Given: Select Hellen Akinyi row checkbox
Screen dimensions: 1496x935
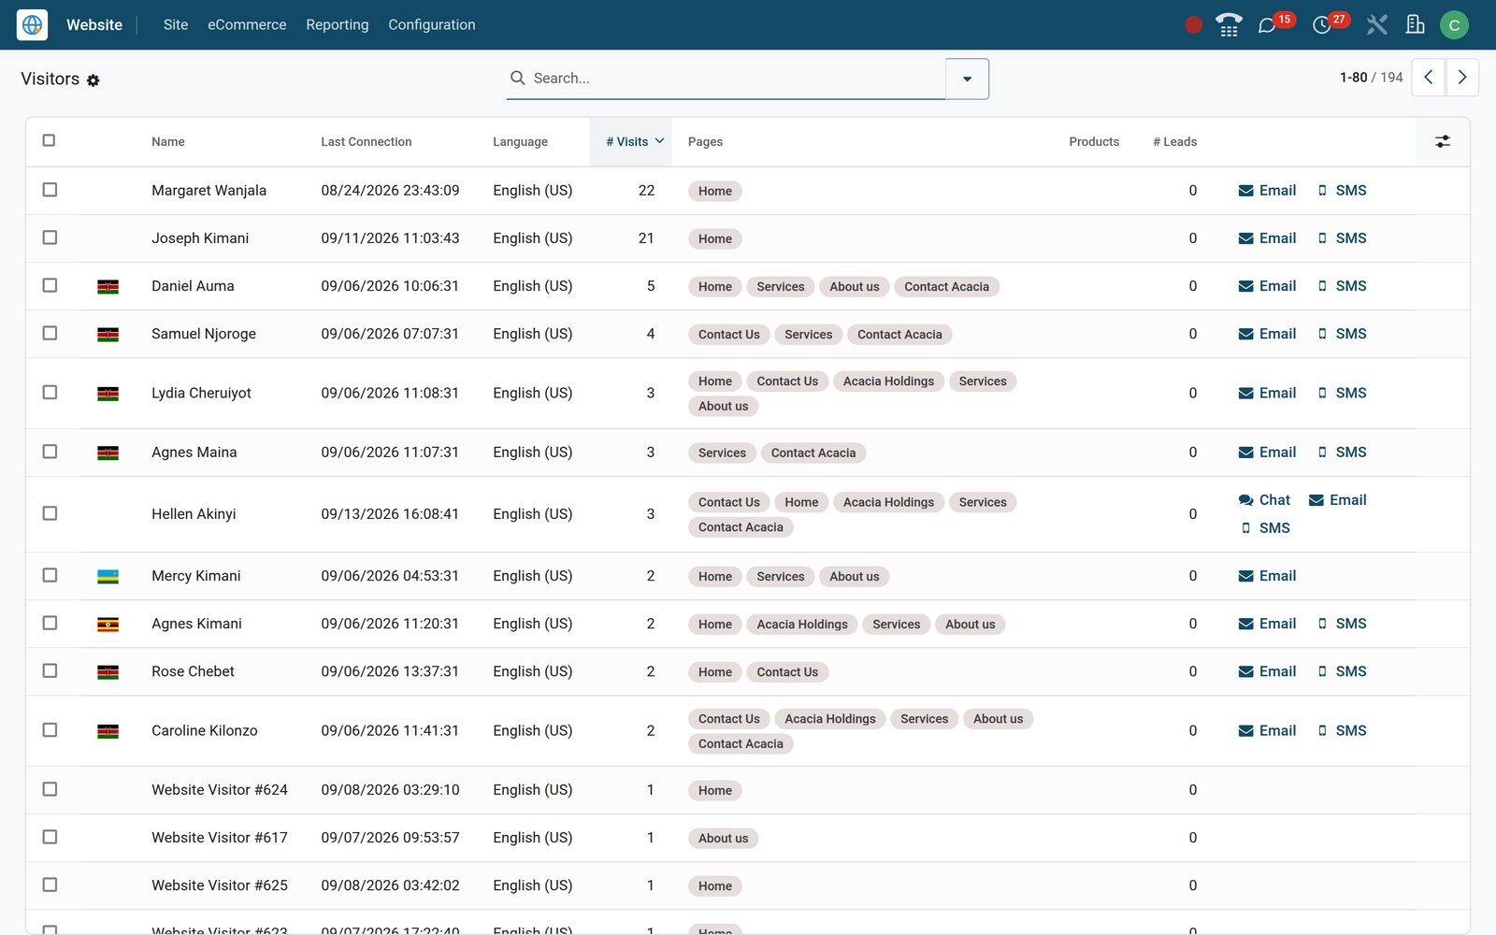Looking at the screenshot, I should point(50,513).
